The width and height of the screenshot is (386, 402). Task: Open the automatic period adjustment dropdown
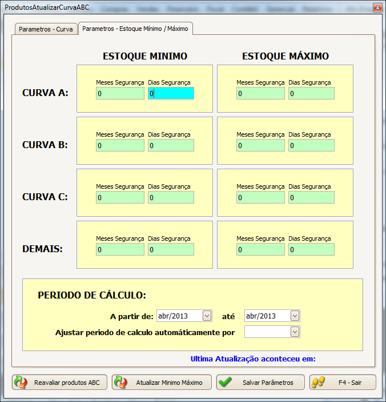(x=295, y=332)
